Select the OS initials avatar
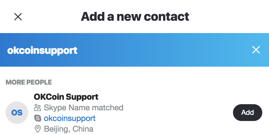 (x=17, y=113)
